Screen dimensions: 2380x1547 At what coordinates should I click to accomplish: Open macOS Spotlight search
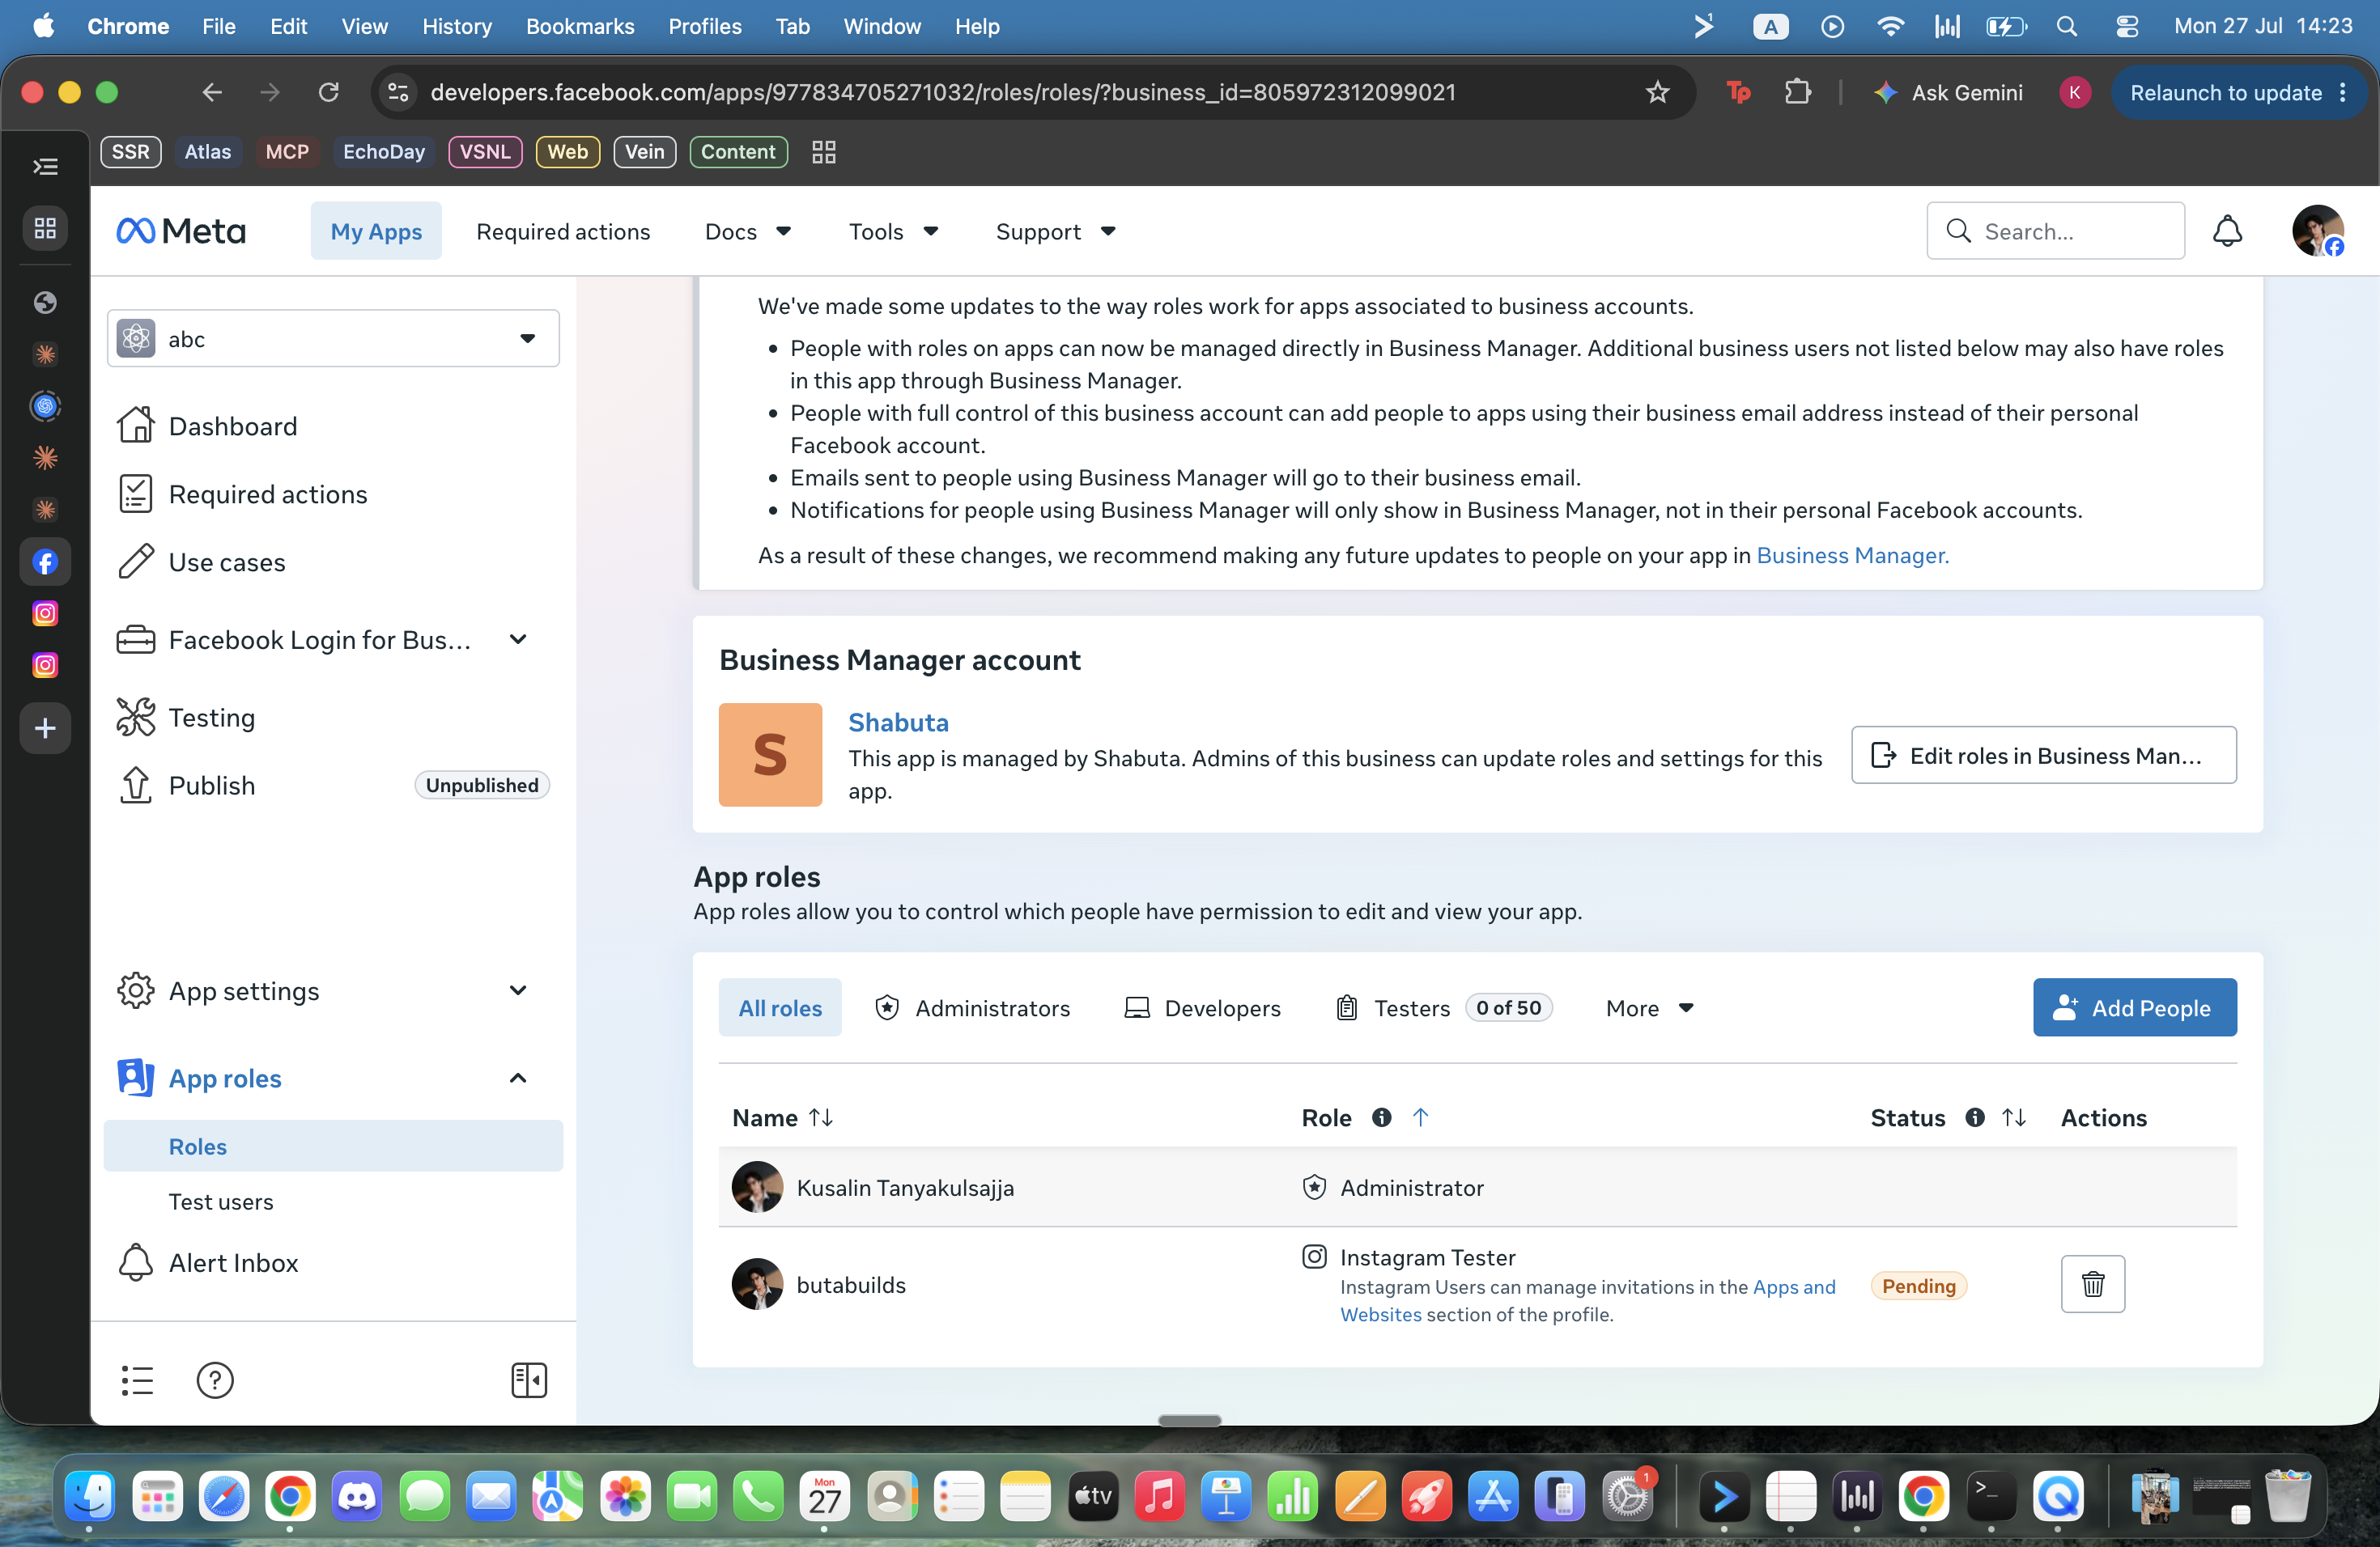tap(2066, 27)
